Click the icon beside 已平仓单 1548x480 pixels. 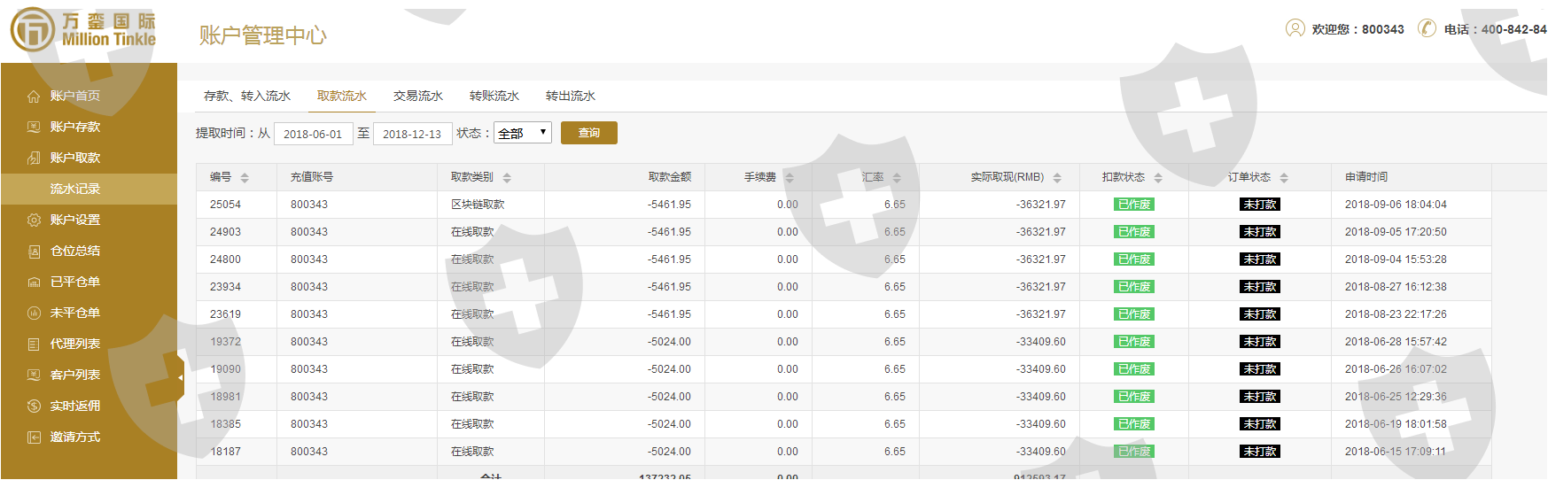[x=34, y=283]
